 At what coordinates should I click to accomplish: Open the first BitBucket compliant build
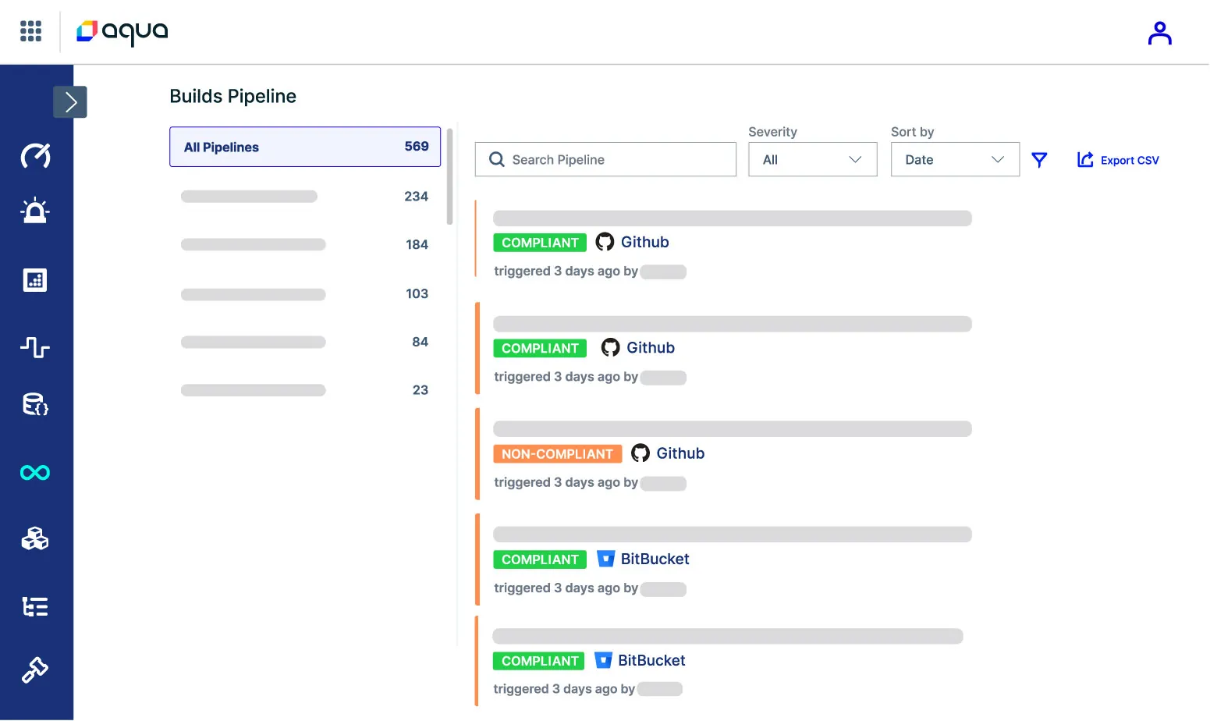tap(655, 559)
